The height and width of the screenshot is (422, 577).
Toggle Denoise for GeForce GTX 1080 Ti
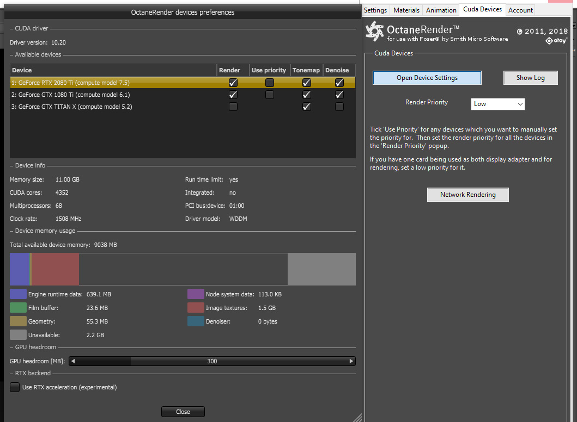click(x=339, y=95)
